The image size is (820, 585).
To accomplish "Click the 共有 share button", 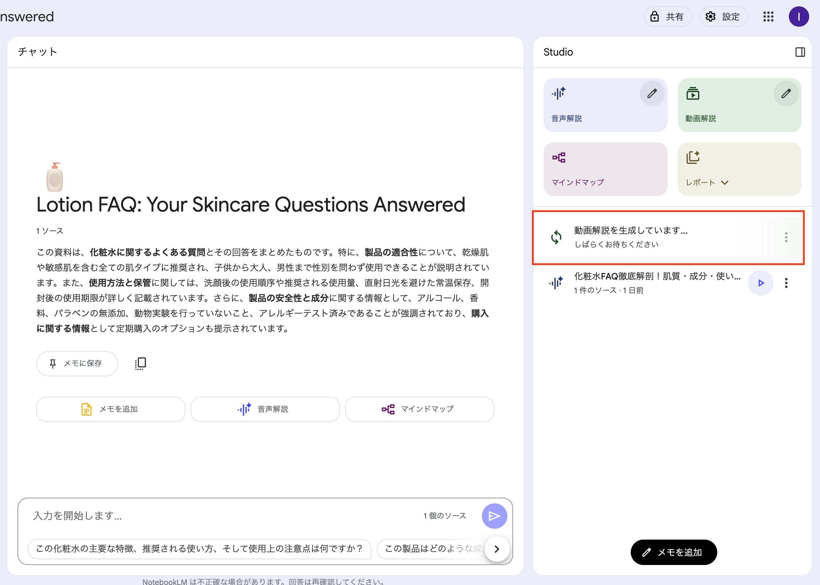I will point(667,17).
